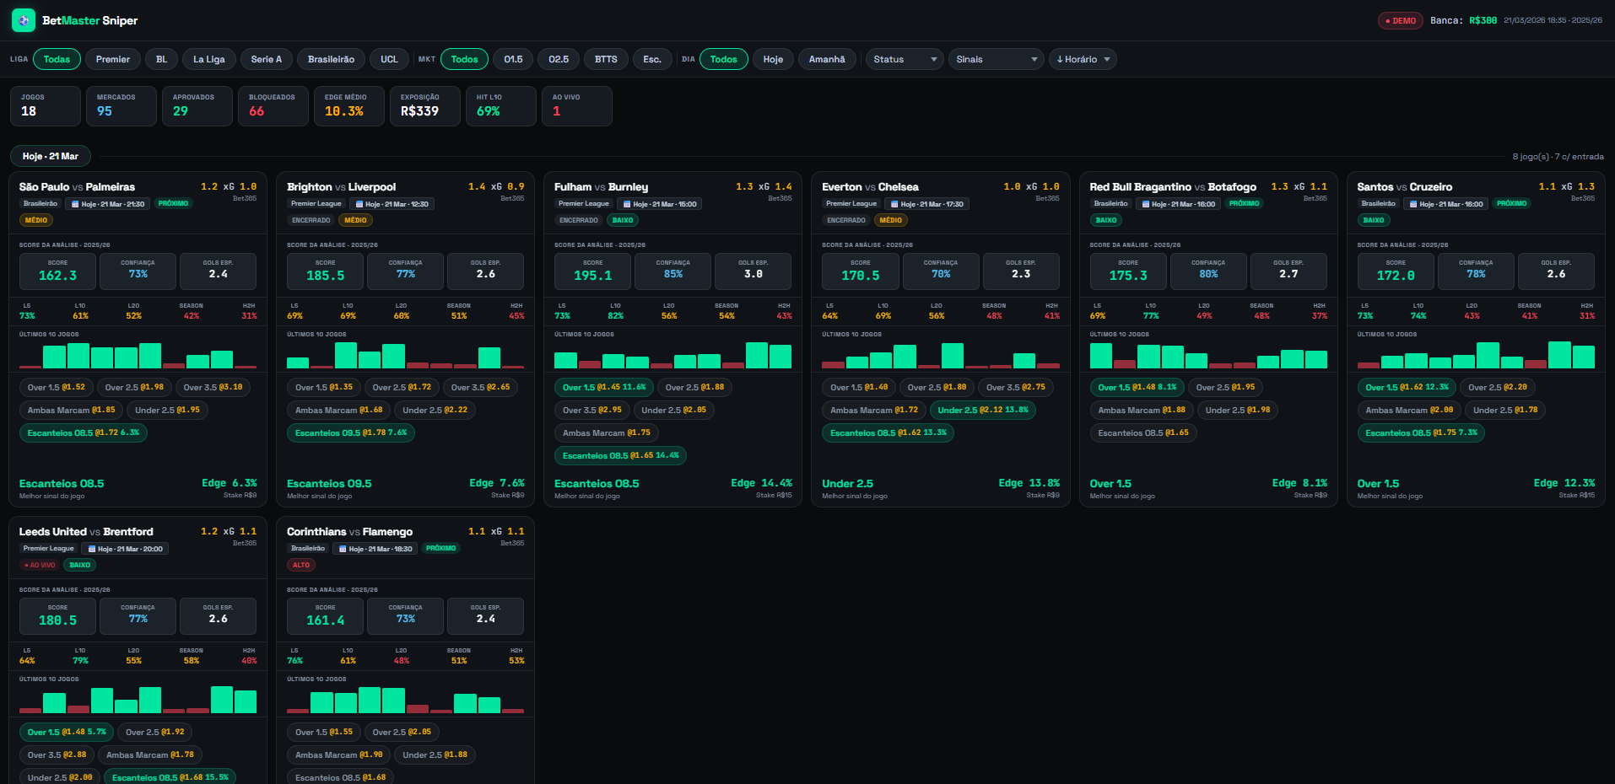
Task: Click Escanteios 08.5 signal on Fulham vs Burnley
Action: tap(620, 455)
